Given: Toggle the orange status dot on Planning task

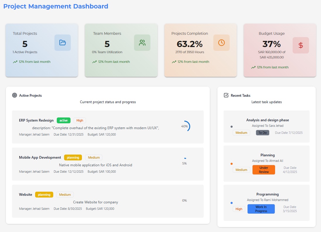Looking at the screenshot, I should [231, 164].
